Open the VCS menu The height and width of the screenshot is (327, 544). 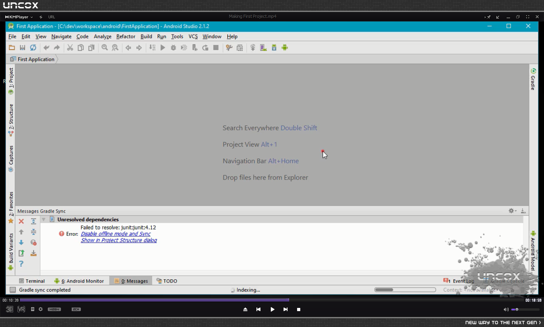[x=193, y=37]
